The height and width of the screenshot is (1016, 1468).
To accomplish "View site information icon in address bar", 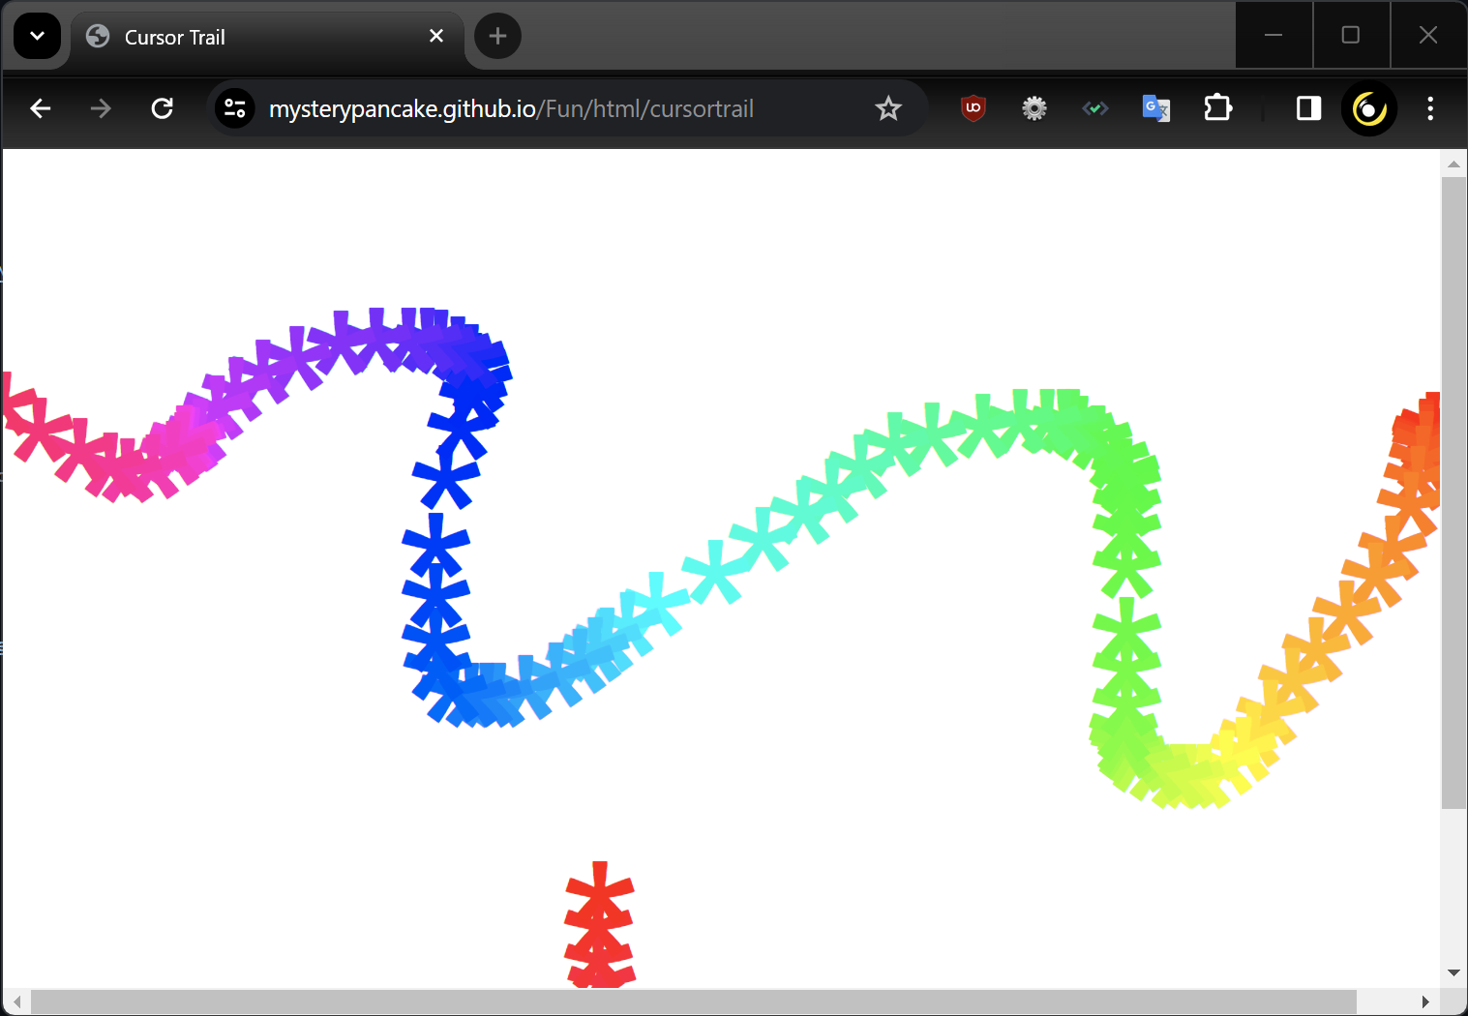I will pos(235,108).
